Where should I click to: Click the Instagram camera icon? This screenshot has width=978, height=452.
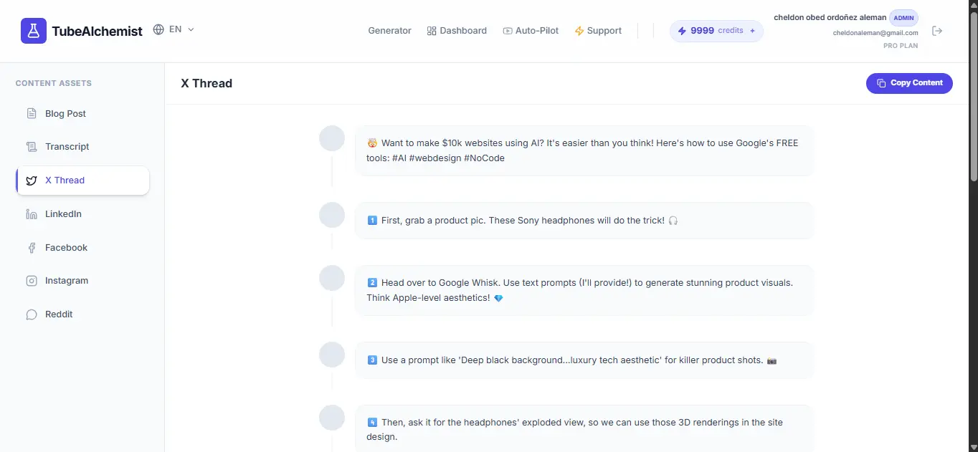[32, 281]
